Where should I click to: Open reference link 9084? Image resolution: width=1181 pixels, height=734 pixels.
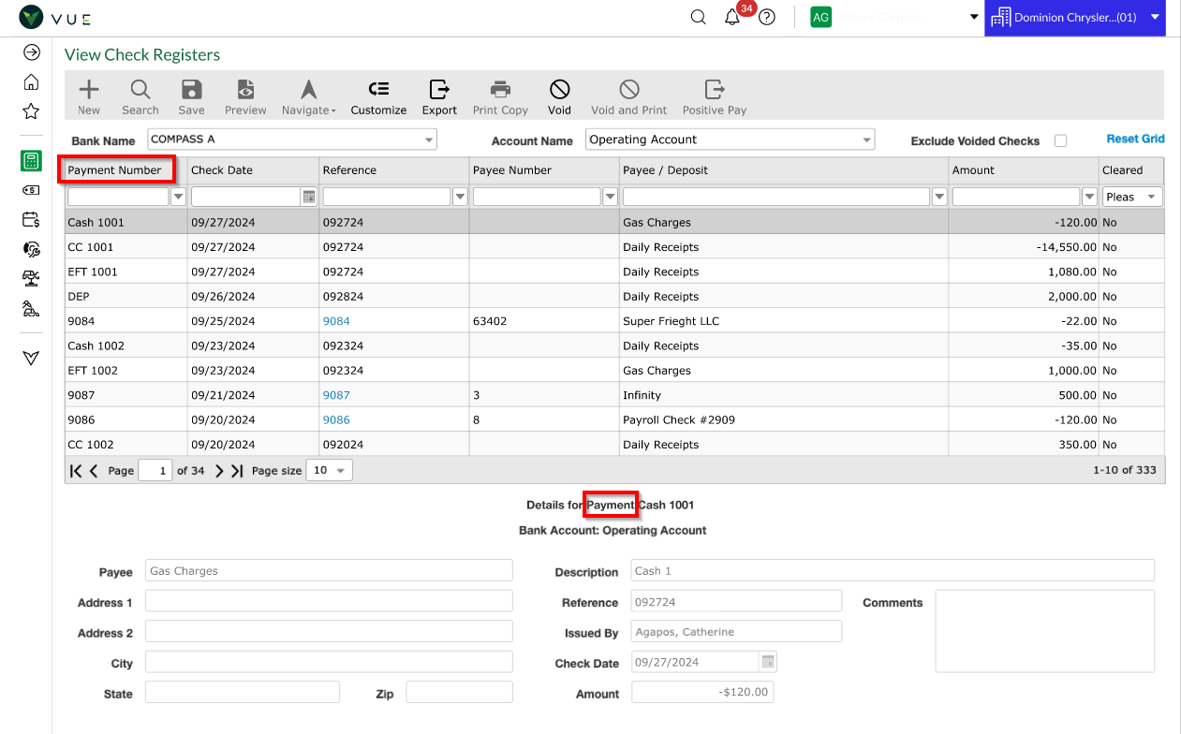click(336, 321)
